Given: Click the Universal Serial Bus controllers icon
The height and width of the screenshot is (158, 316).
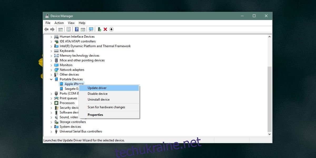Looking at the screenshot, I should pyautogui.click(x=56, y=131).
